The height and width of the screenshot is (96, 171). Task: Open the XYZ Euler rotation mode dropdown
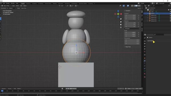[132, 29]
